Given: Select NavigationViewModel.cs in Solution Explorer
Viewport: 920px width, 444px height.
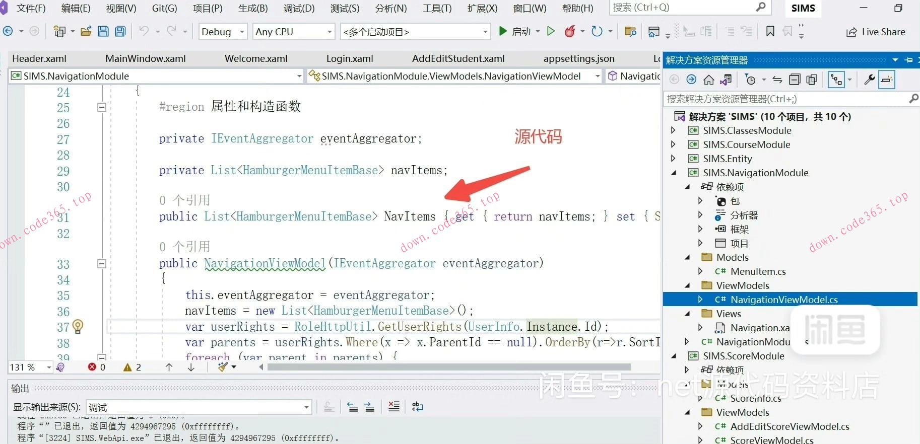Looking at the screenshot, I should point(784,300).
